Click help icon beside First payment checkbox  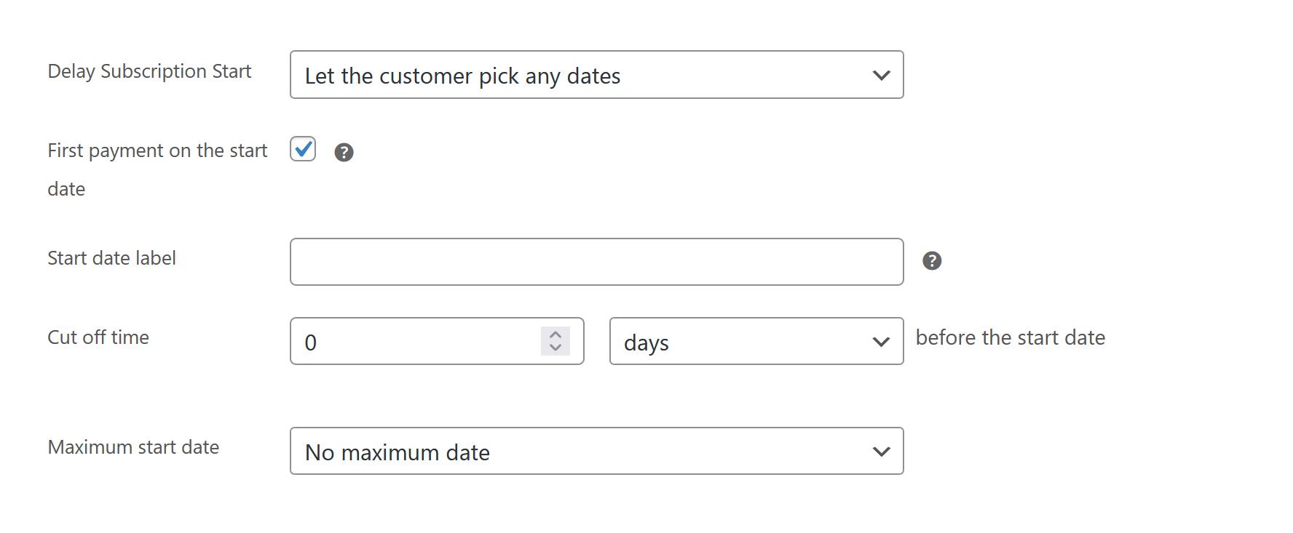tap(344, 152)
